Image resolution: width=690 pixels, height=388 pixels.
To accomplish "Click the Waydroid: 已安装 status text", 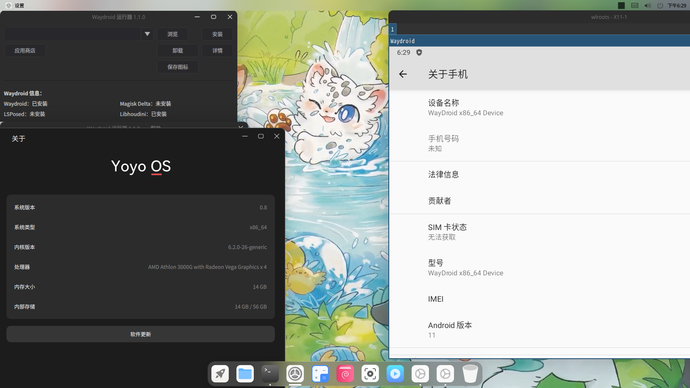I will tap(26, 104).
